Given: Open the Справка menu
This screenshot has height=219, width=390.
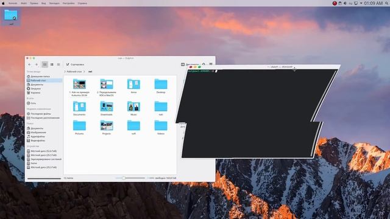Looking at the screenshot, I should tap(82, 3).
